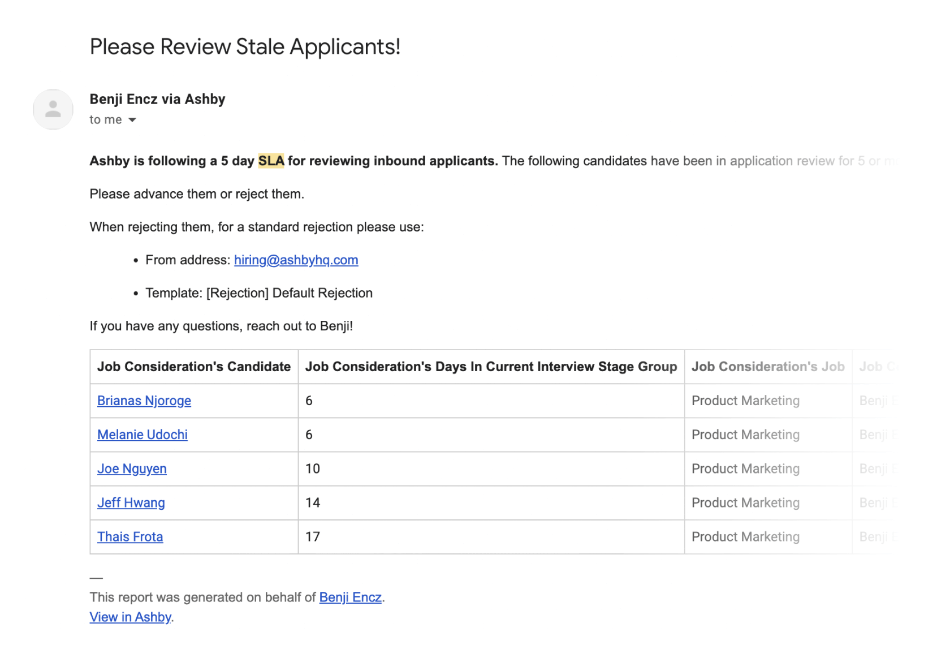Click the 'Job Consideration's Job' column header

[x=768, y=367]
